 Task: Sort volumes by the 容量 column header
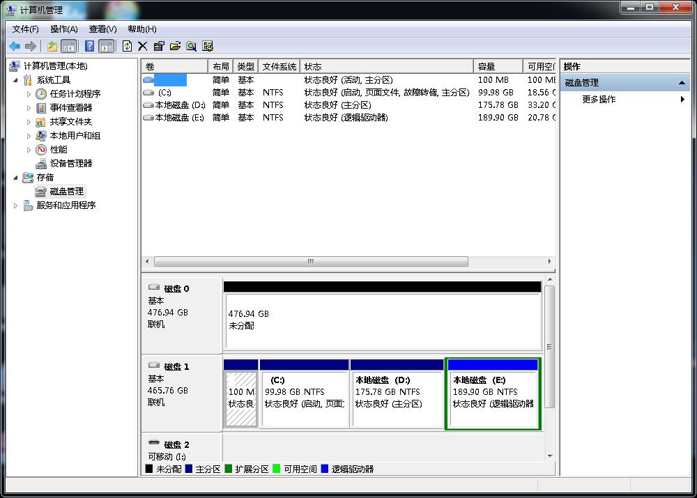498,66
